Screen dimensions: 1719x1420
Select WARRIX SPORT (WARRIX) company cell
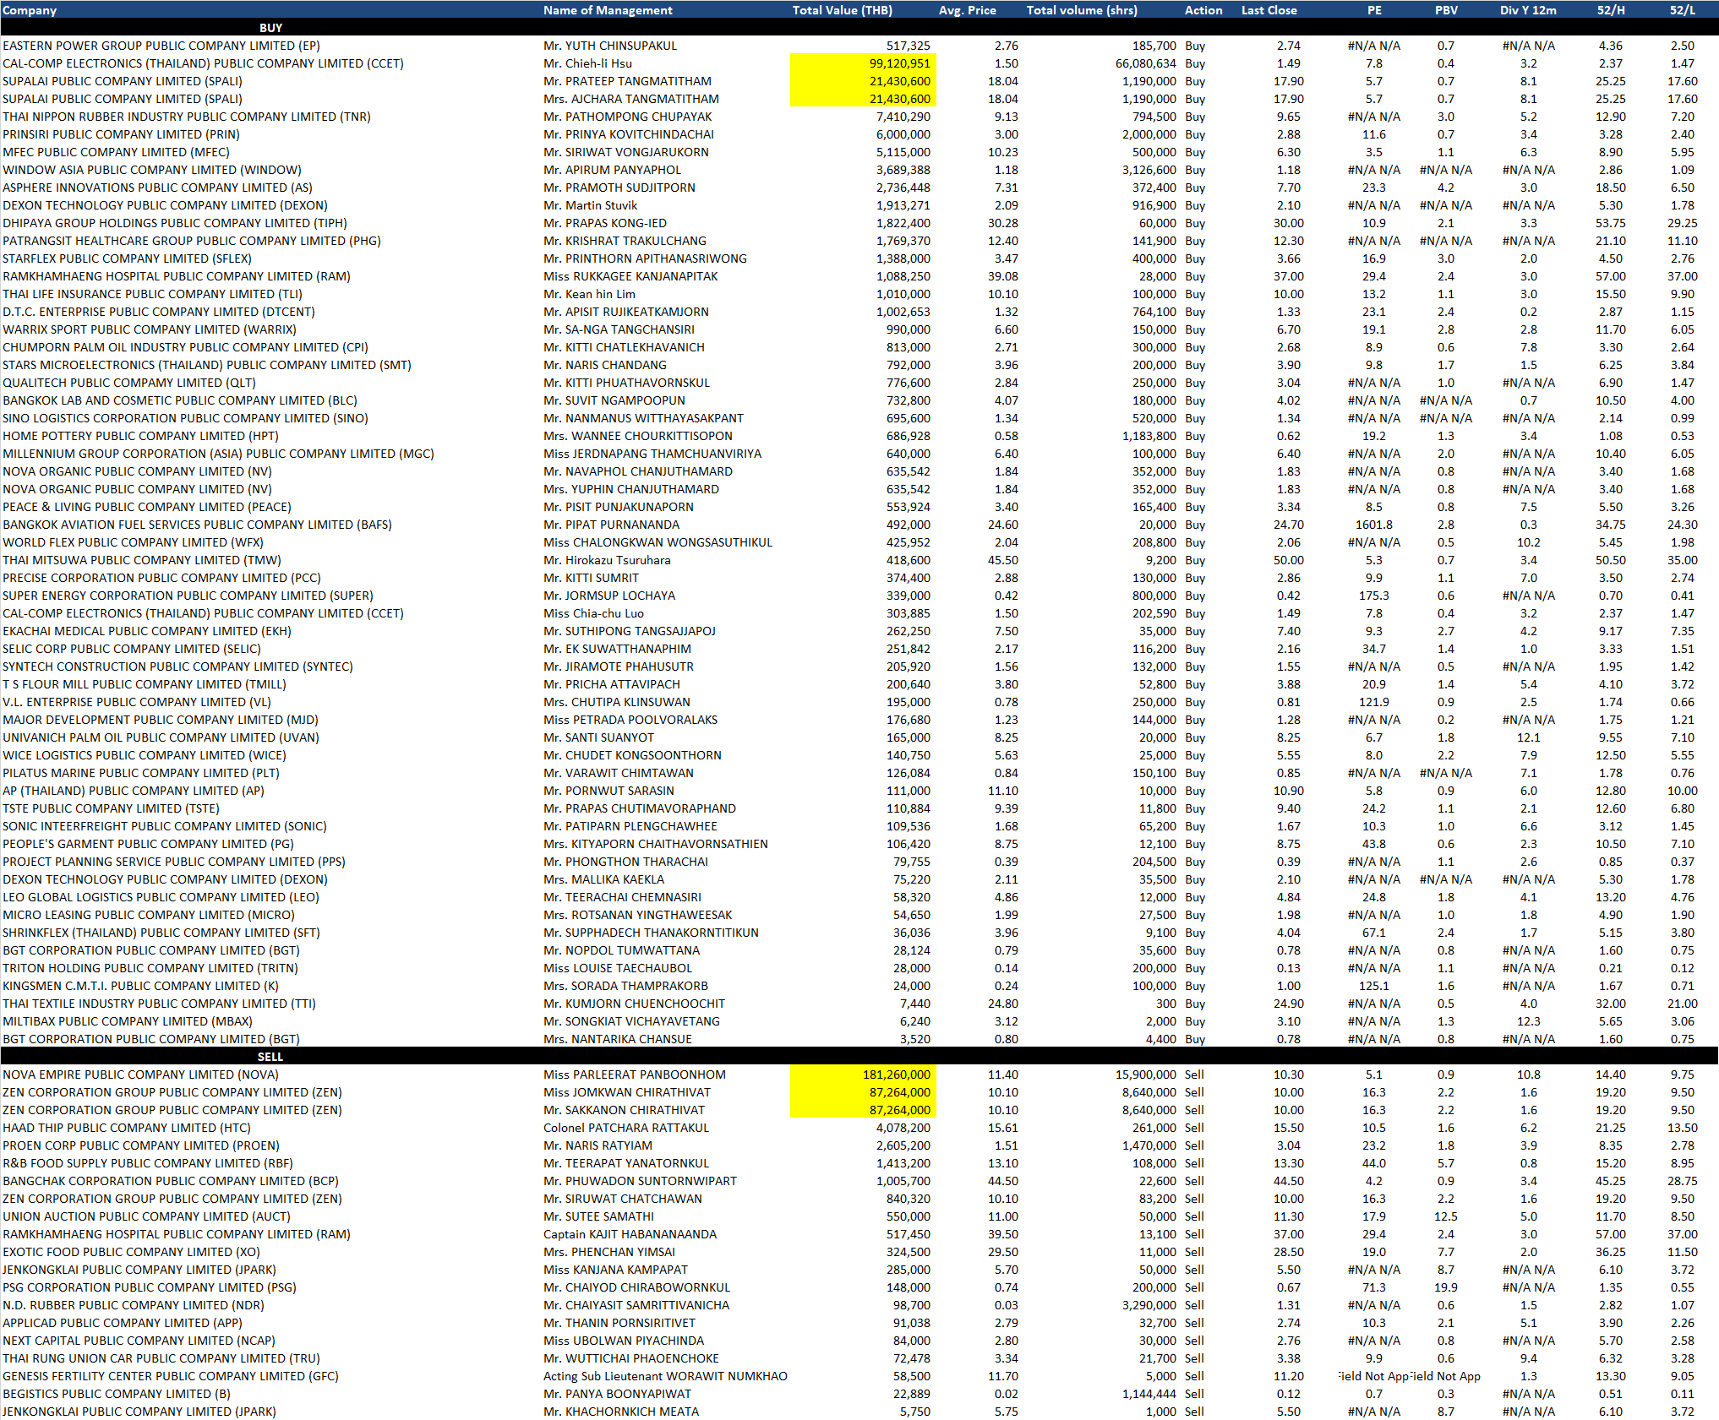pos(150,329)
